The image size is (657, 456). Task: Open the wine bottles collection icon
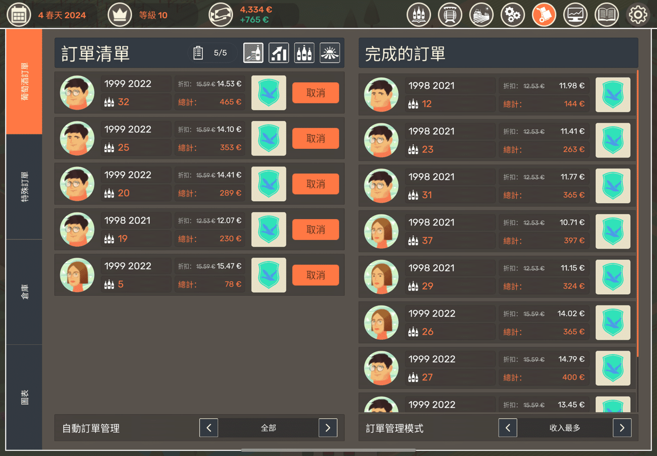(419, 15)
